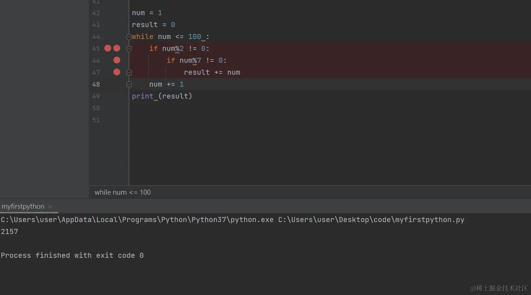This screenshot has height=295, width=531.
Task: Click line number 51 in the gutter
Action: point(96,120)
